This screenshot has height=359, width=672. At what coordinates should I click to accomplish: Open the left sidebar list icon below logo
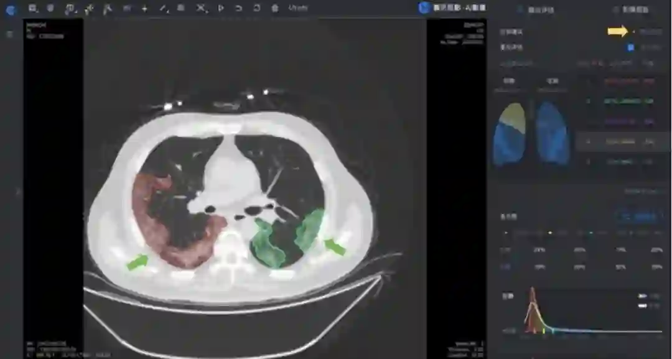pos(9,34)
